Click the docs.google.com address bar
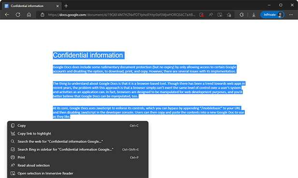Viewport: 298px width, 178px height. point(121,15)
